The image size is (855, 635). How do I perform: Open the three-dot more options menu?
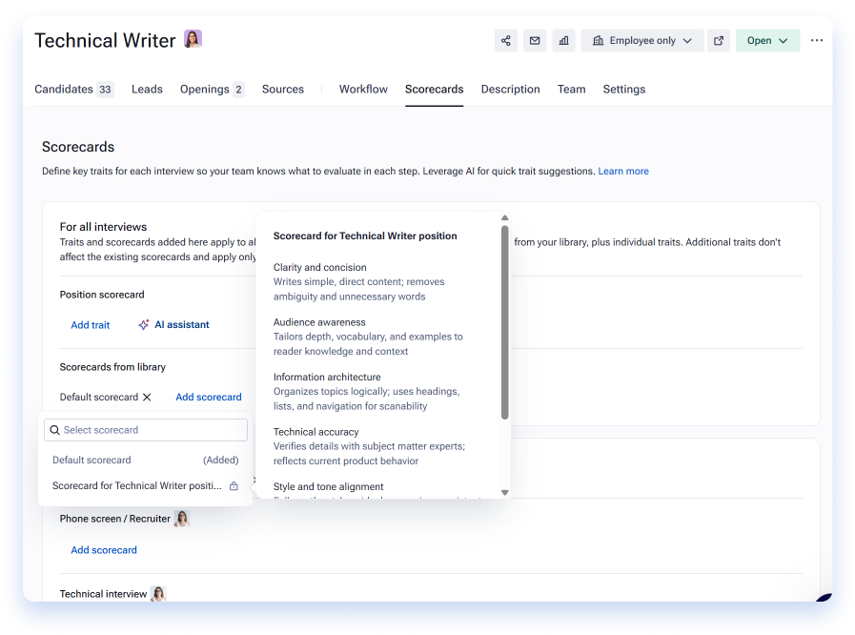[x=816, y=40]
